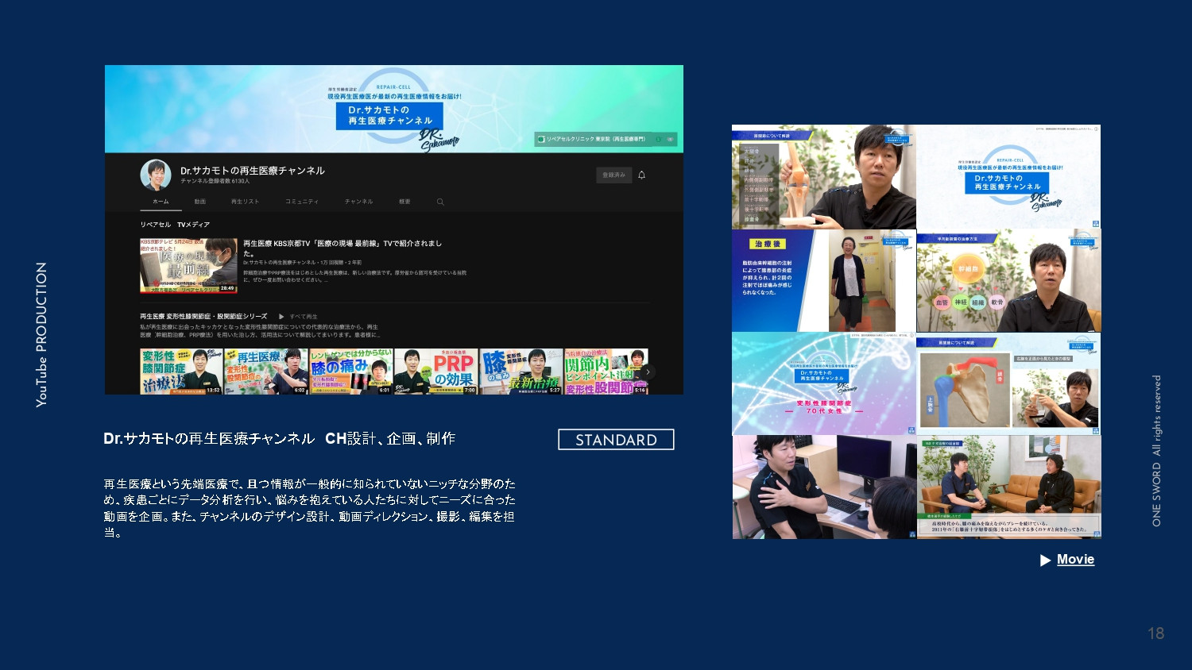1192x670 pixels.
Task: Click the grid icon at the banner's right edge
Action: [x=670, y=137]
